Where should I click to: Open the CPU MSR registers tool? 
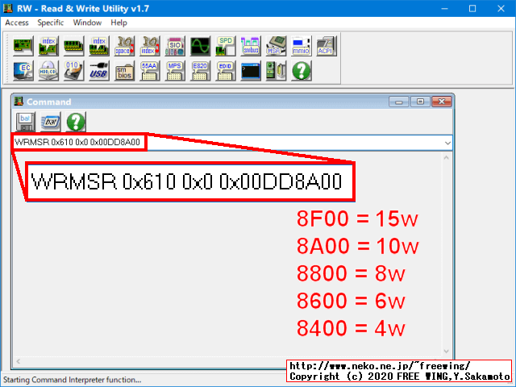coord(277,46)
